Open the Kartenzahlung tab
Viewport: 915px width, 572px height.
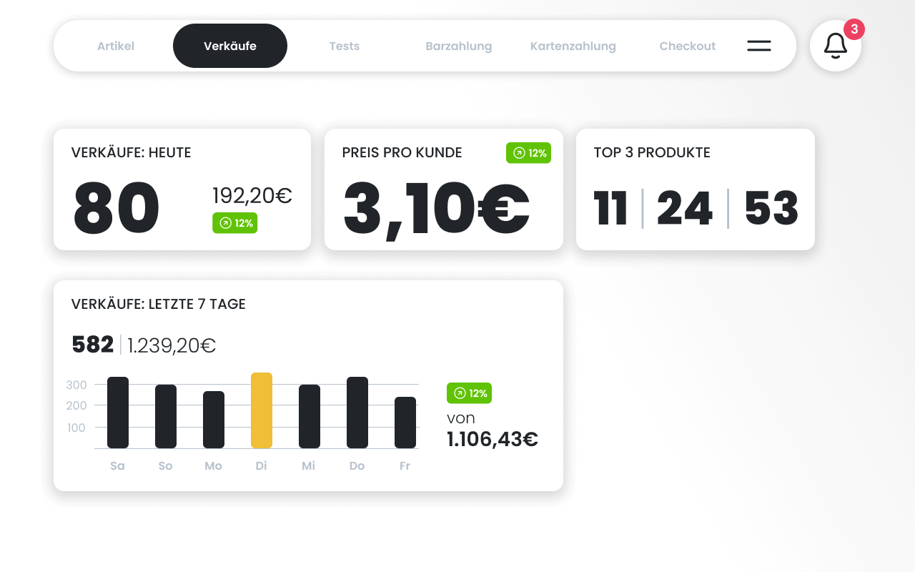573,46
